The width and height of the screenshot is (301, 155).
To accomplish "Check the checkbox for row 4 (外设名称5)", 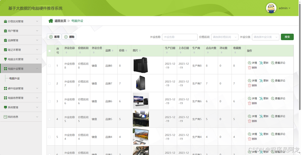I will point(50,119).
